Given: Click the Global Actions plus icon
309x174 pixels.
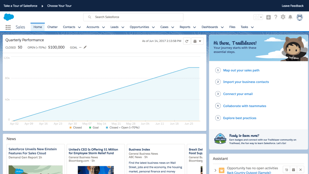Looking at the screenshot, I should tap(268, 17).
